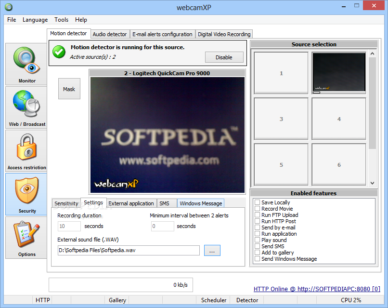Enable the Send Windows Message checkbox
The image size is (388, 308).
click(x=258, y=259)
